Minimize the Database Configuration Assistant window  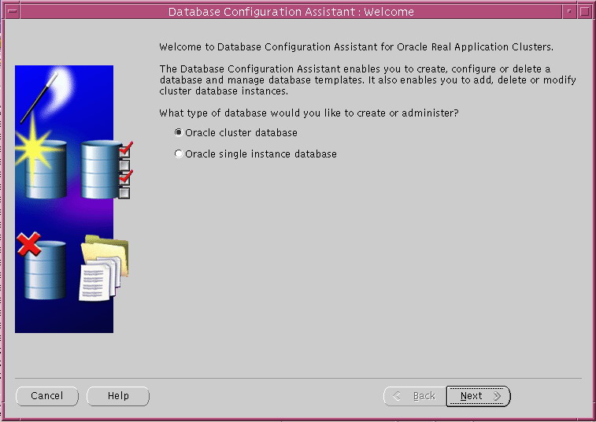point(569,11)
